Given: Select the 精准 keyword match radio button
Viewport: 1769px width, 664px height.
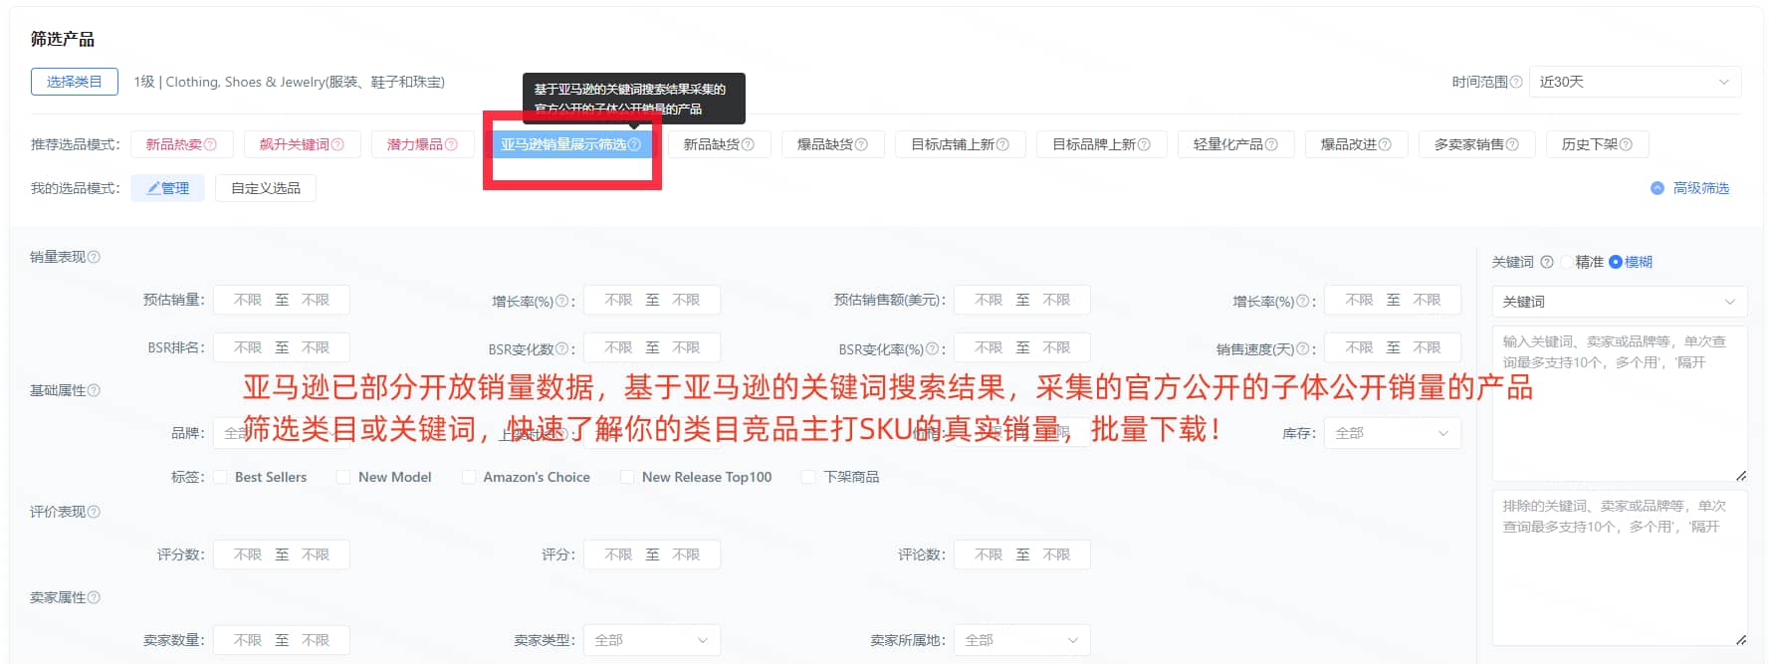Looking at the screenshot, I should [1567, 262].
